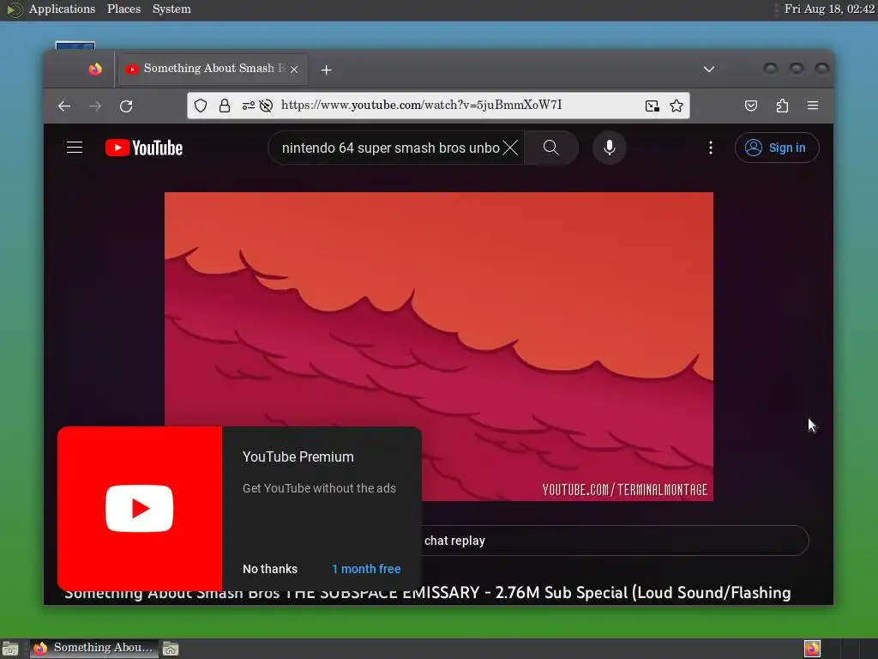Run the search with the magnifier button
The width and height of the screenshot is (878, 659).
[x=551, y=148]
